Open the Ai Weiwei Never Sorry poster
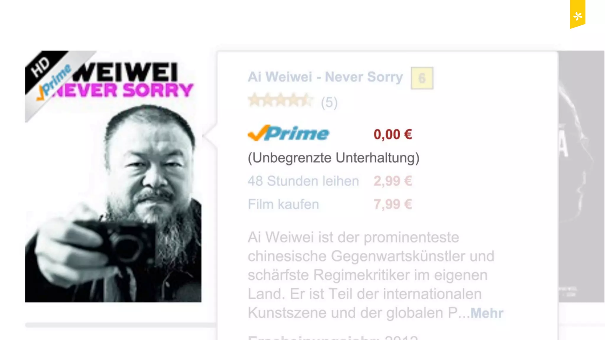 pyautogui.click(x=113, y=176)
